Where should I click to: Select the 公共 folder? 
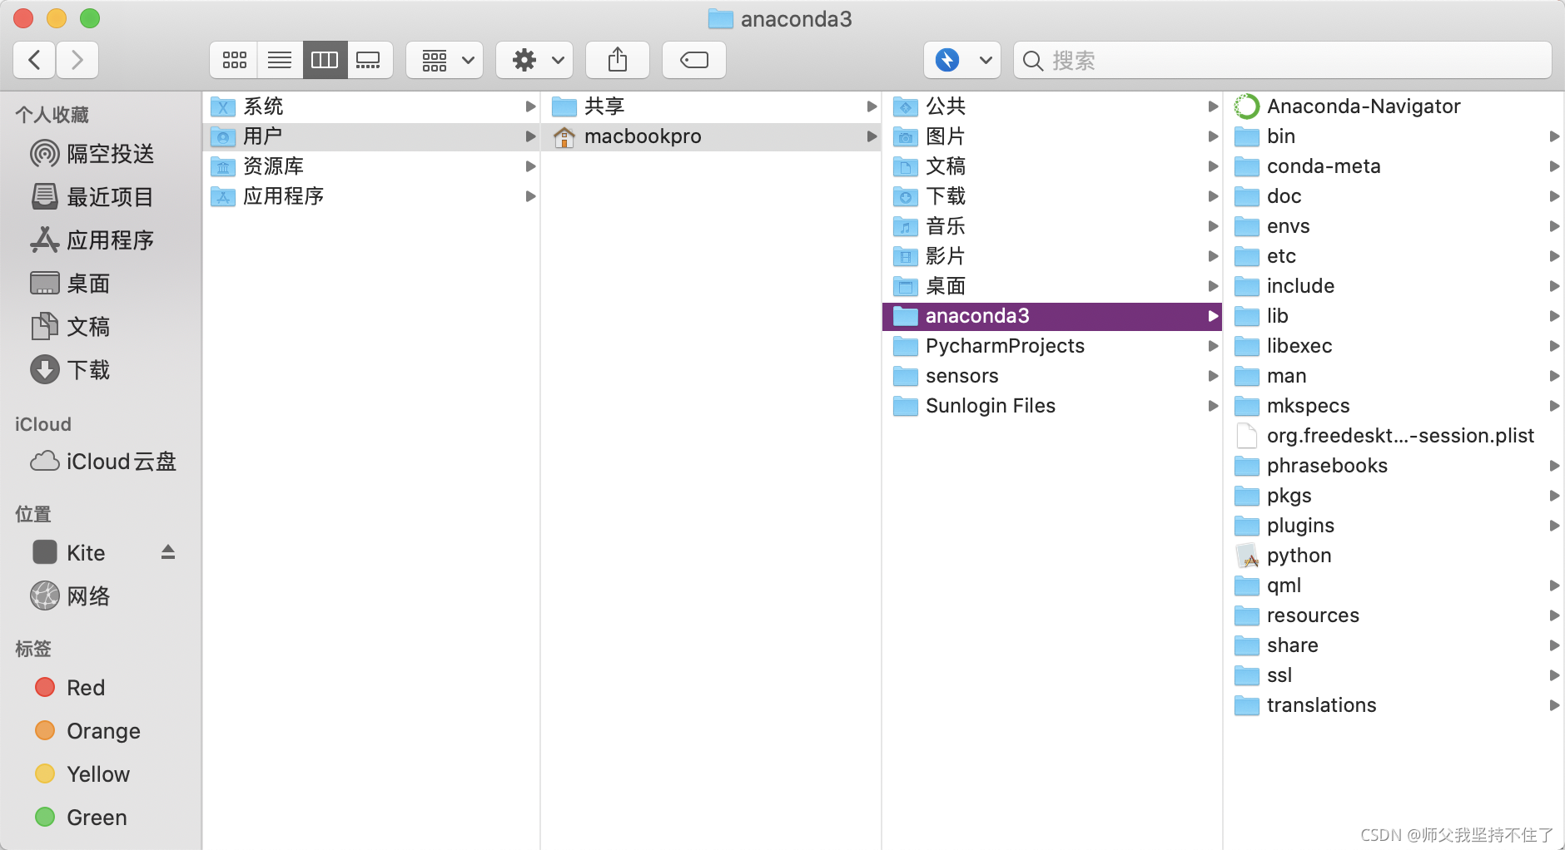tap(1052, 106)
